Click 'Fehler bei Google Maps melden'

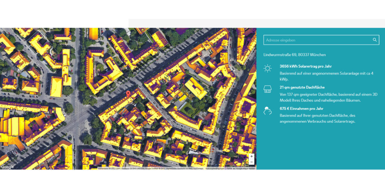point(241,168)
